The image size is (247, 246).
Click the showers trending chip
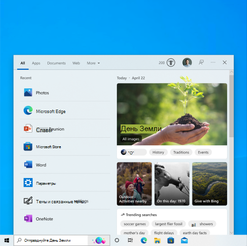point(202,224)
